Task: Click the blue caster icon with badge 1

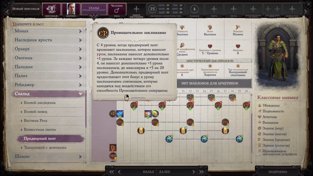Action: tap(169, 139)
